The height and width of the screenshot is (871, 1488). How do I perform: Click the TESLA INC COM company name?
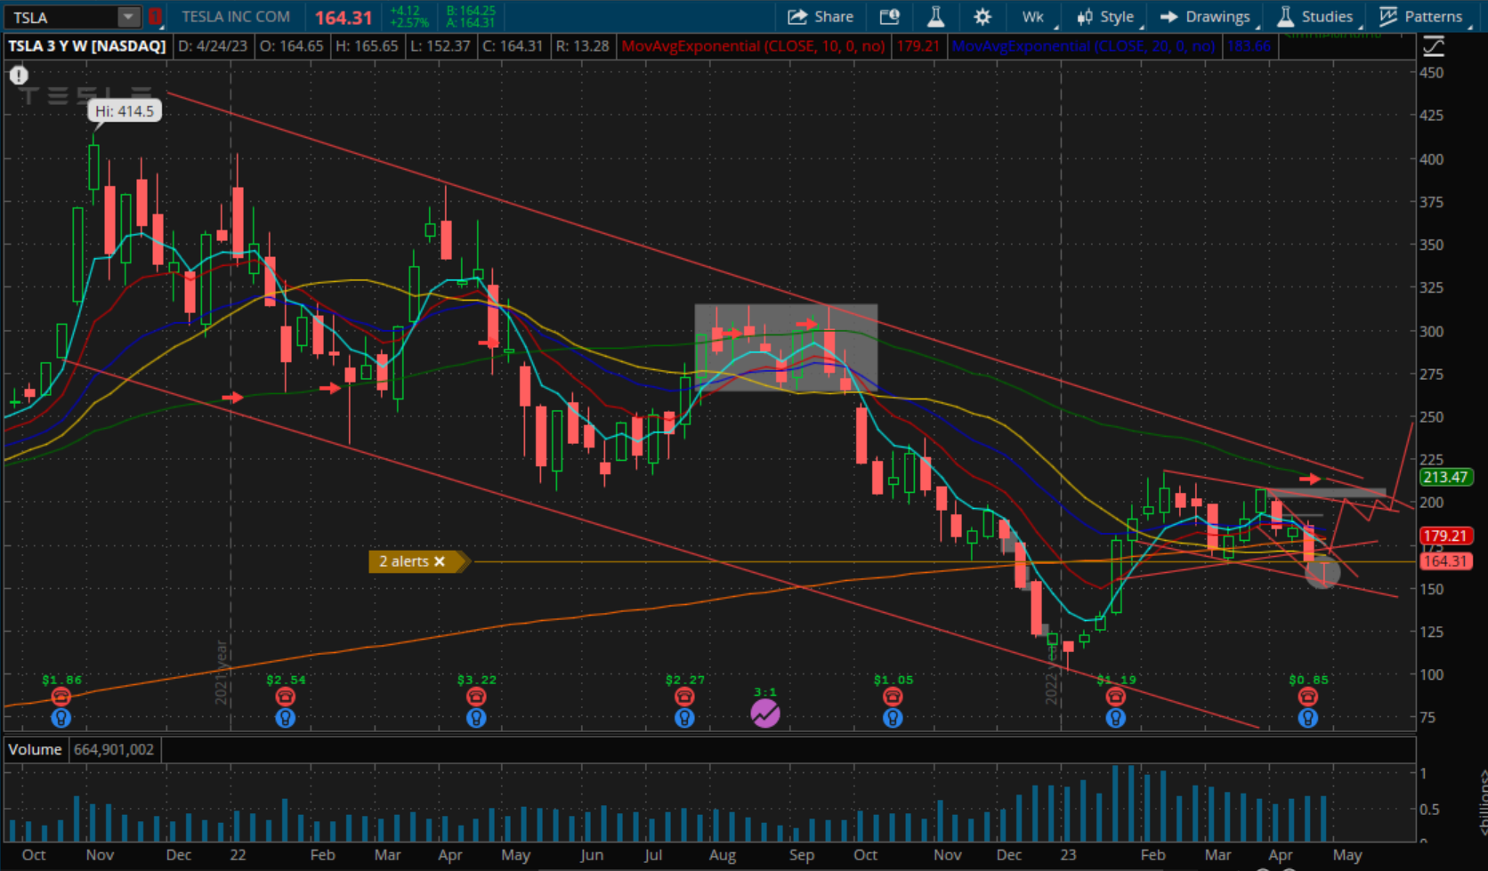(236, 17)
